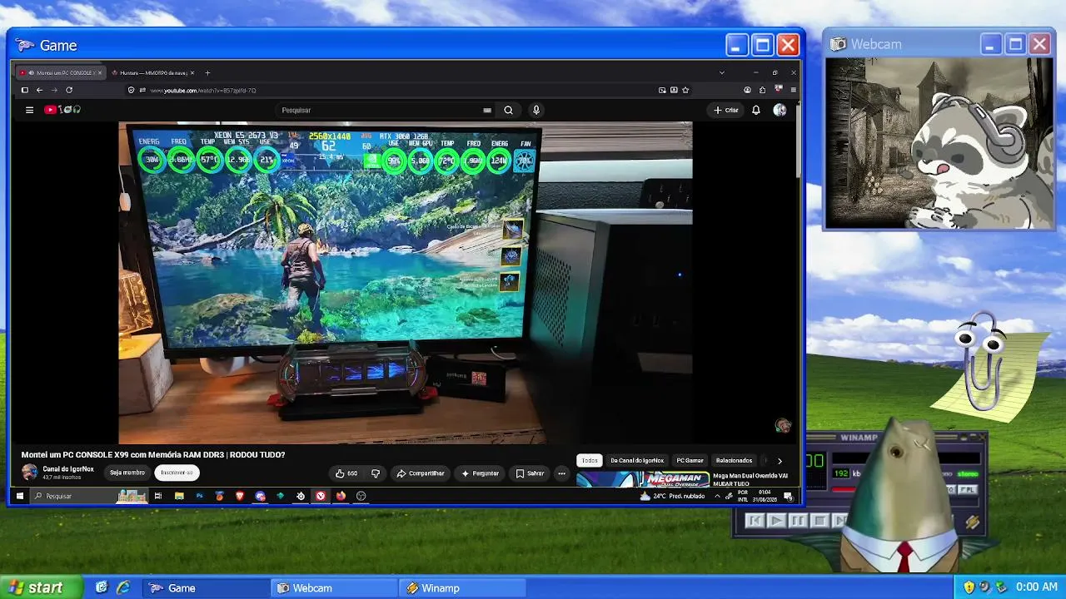The image size is (1066, 599).
Task: Expand the browser tab list chevron
Action: [x=721, y=73]
